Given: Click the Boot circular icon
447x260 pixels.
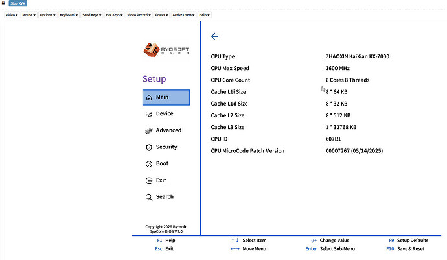Looking at the screenshot, I should tap(149, 164).
